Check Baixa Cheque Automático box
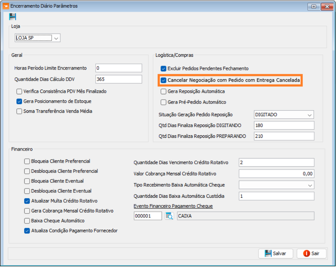Screen dimensions: 336x267 (x=27, y=221)
